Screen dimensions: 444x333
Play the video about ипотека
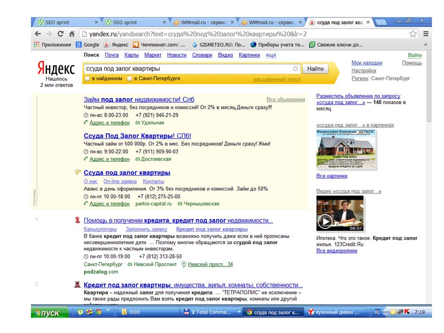coord(326,222)
